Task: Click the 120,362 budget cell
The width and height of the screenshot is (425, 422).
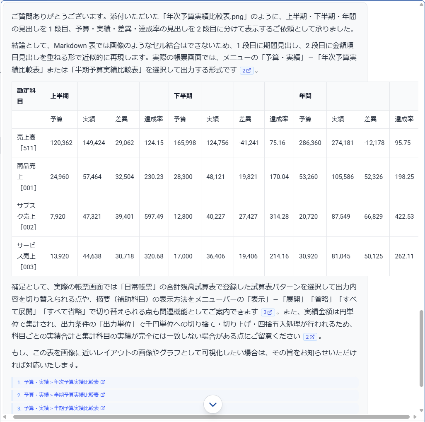Action: [61, 143]
